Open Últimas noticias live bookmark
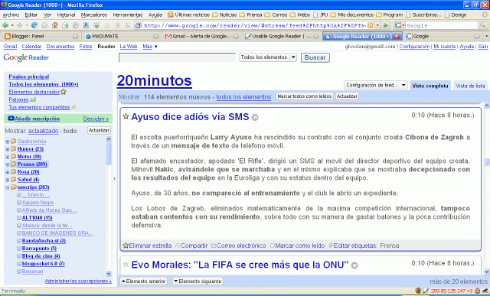This screenshot has width=490, height=296. click(189, 15)
